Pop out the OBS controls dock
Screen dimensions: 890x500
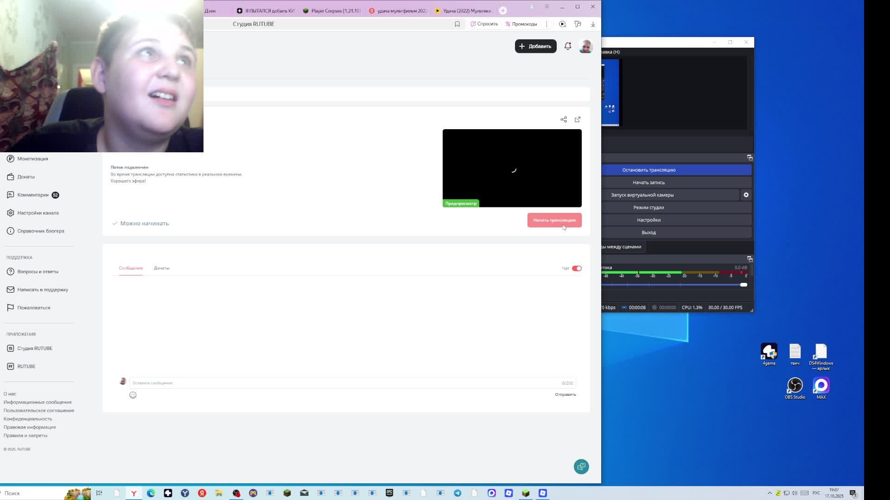click(749, 158)
